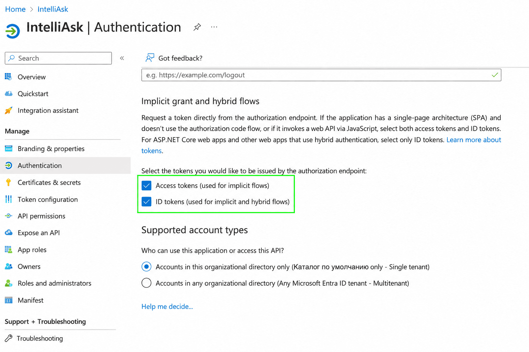Click the Supported account types heading

(195, 230)
